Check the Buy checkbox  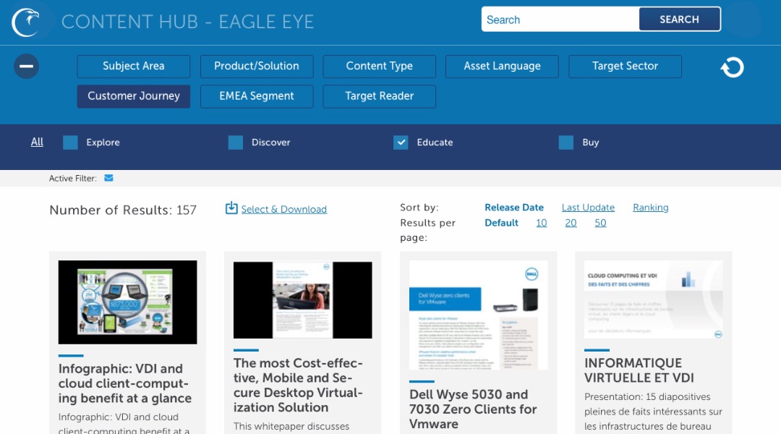566,142
